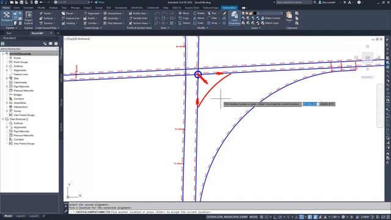Select Intersections in Toolspace tree
The width and height of the screenshot is (391, 220).
click(20, 107)
